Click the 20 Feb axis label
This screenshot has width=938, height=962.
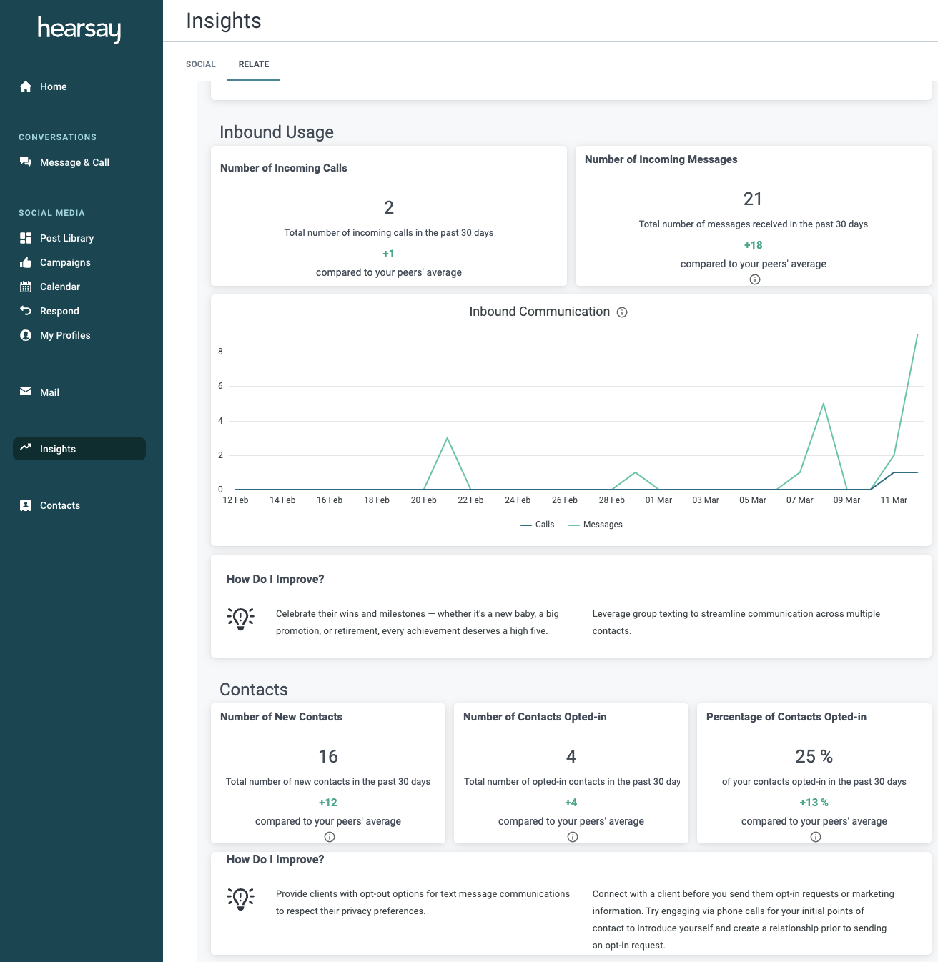[423, 500]
